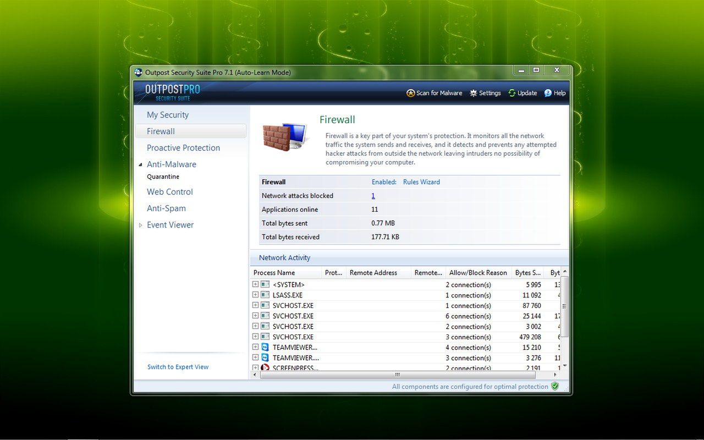
Task: Click the Enabled: firewall status link
Action: [384, 182]
